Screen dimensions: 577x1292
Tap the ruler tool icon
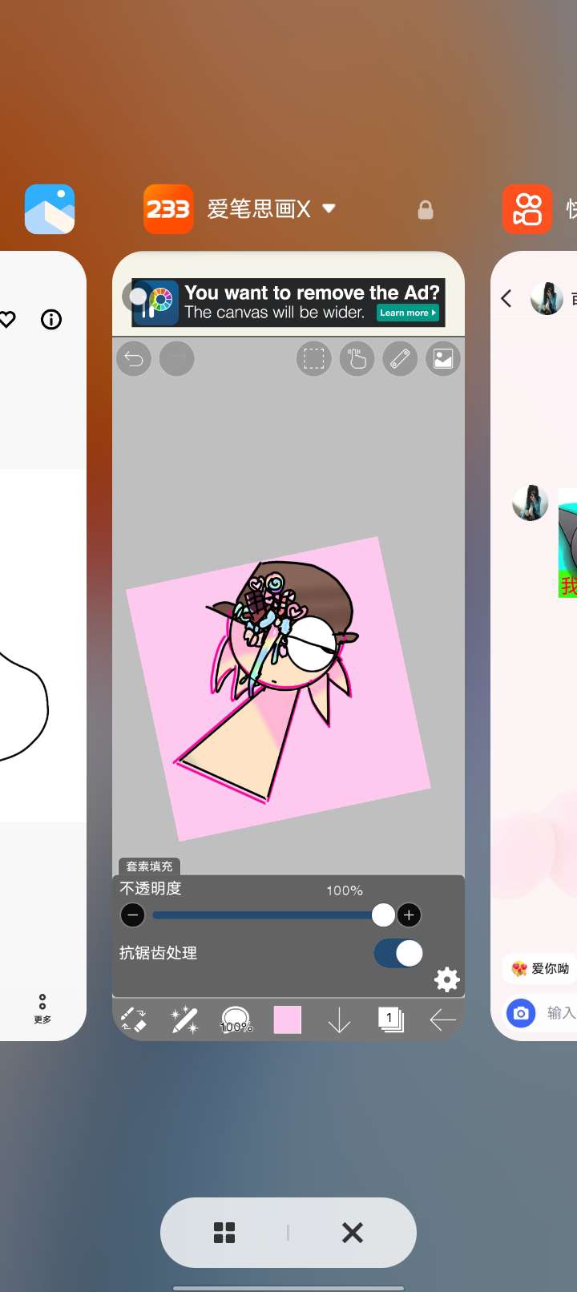[400, 358]
